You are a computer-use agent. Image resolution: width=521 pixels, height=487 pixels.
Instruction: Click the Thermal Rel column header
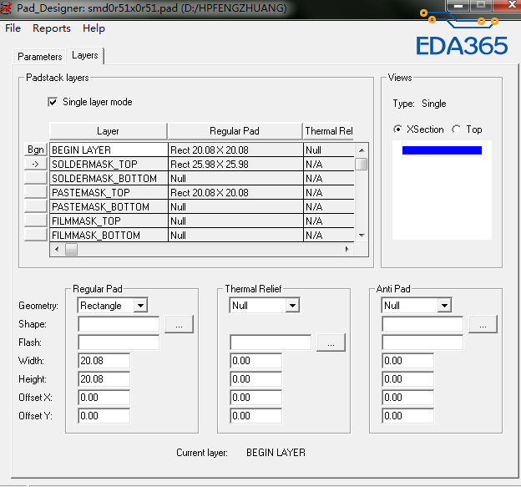328,131
